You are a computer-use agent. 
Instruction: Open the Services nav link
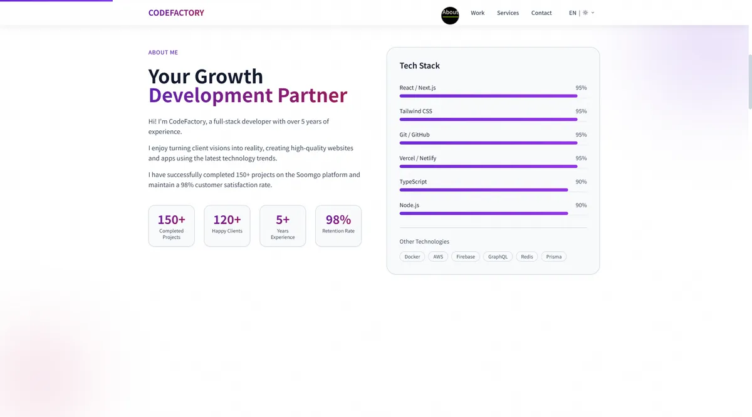pyautogui.click(x=508, y=13)
